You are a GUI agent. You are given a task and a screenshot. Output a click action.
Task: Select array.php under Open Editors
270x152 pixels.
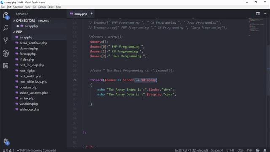31,26
